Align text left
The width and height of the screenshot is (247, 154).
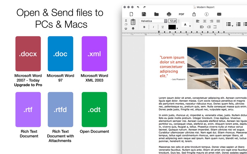[198, 21]
